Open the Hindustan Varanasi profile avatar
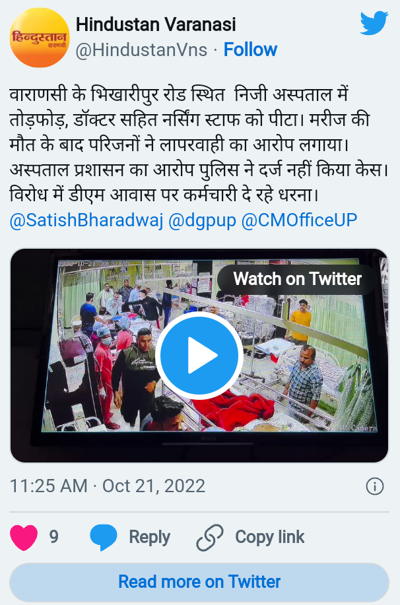This screenshot has width=400, height=605. (x=40, y=38)
